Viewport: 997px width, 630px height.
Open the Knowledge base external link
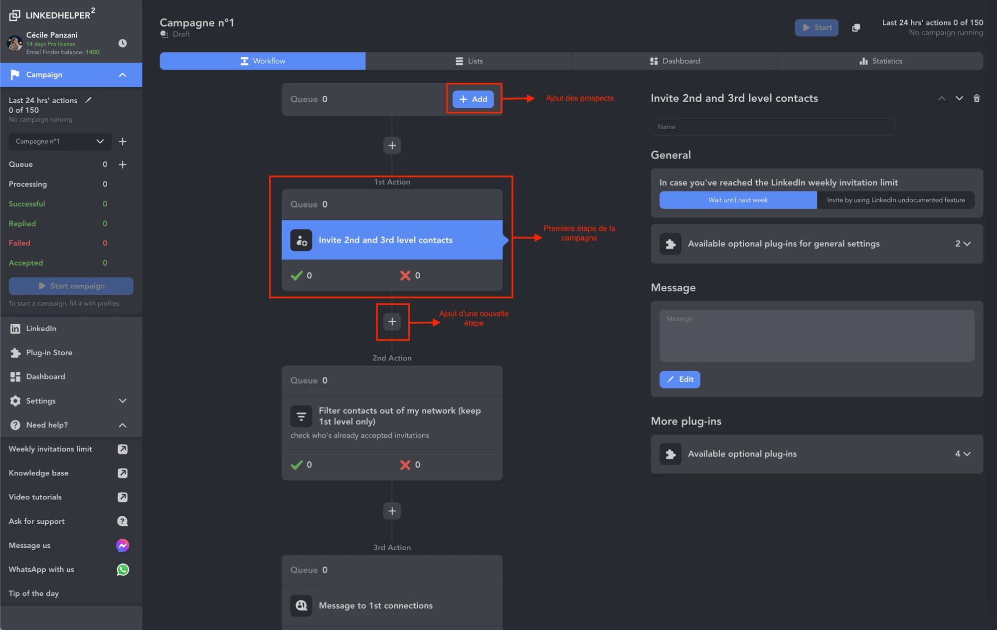point(123,473)
